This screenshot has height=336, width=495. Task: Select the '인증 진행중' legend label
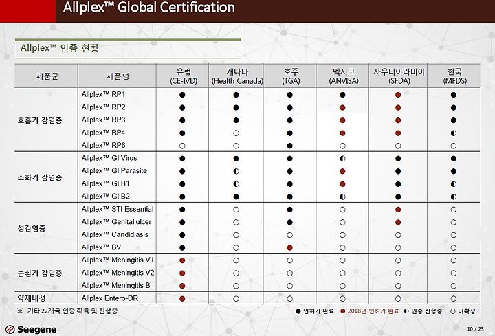pos(426,311)
